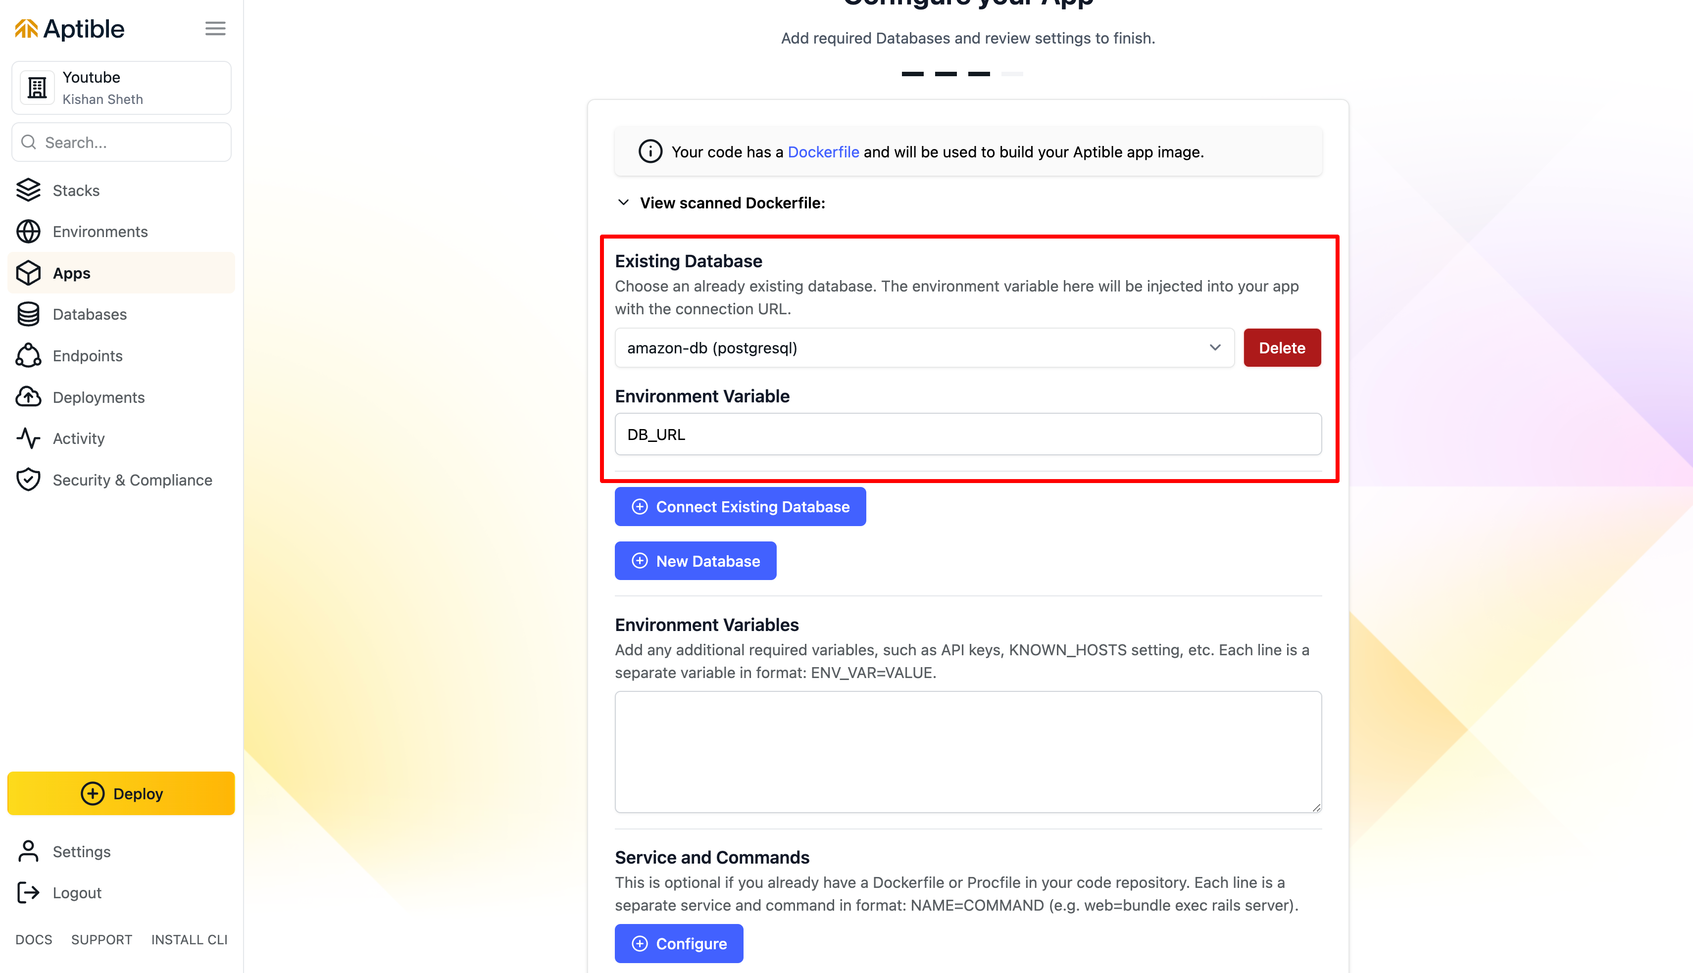
Task: Click the Stacks layers icon
Action: click(x=28, y=191)
